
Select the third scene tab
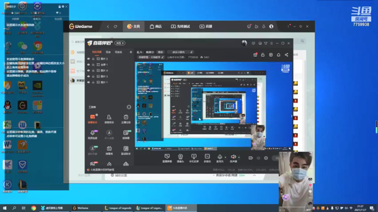[119, 52]
